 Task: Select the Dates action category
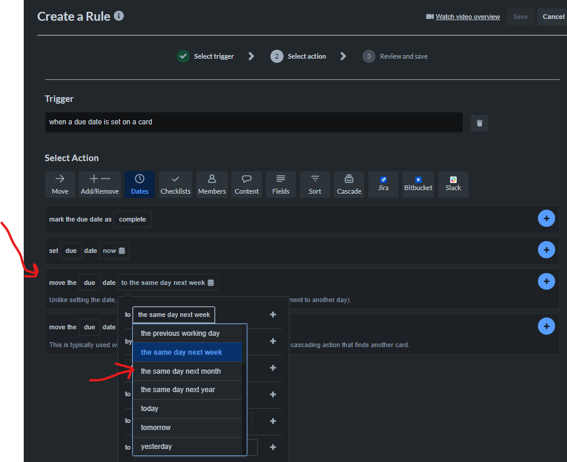coord(139,184)
